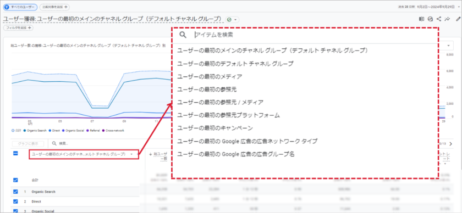Click the table search magnifier icon
The image size is (462, 213).
coord(54,144)
